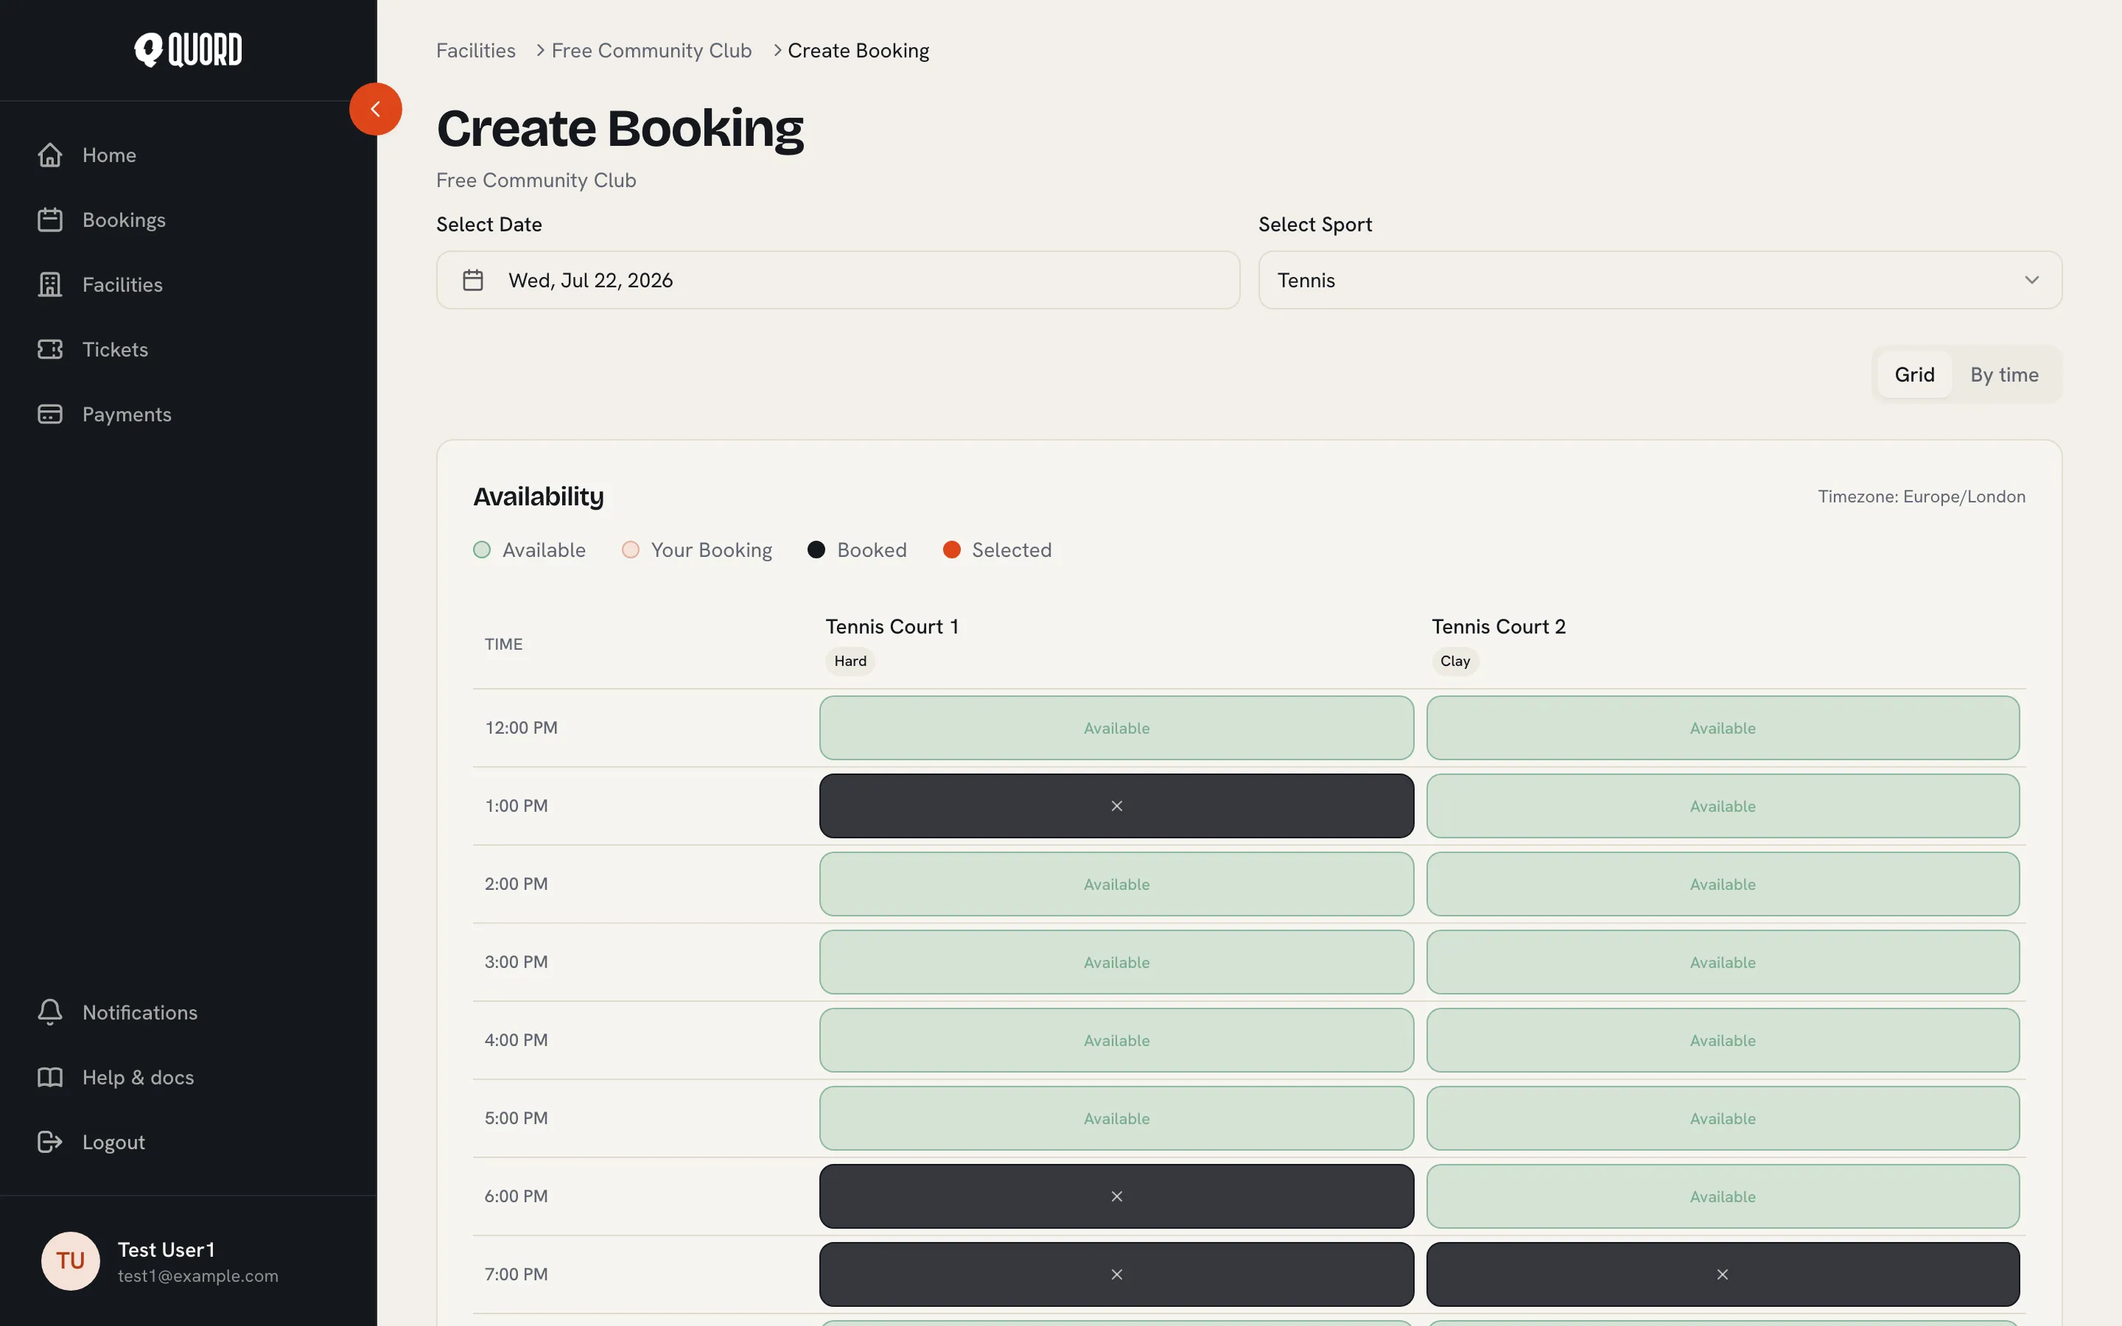Click the TU user avatar

[70, 1261]
